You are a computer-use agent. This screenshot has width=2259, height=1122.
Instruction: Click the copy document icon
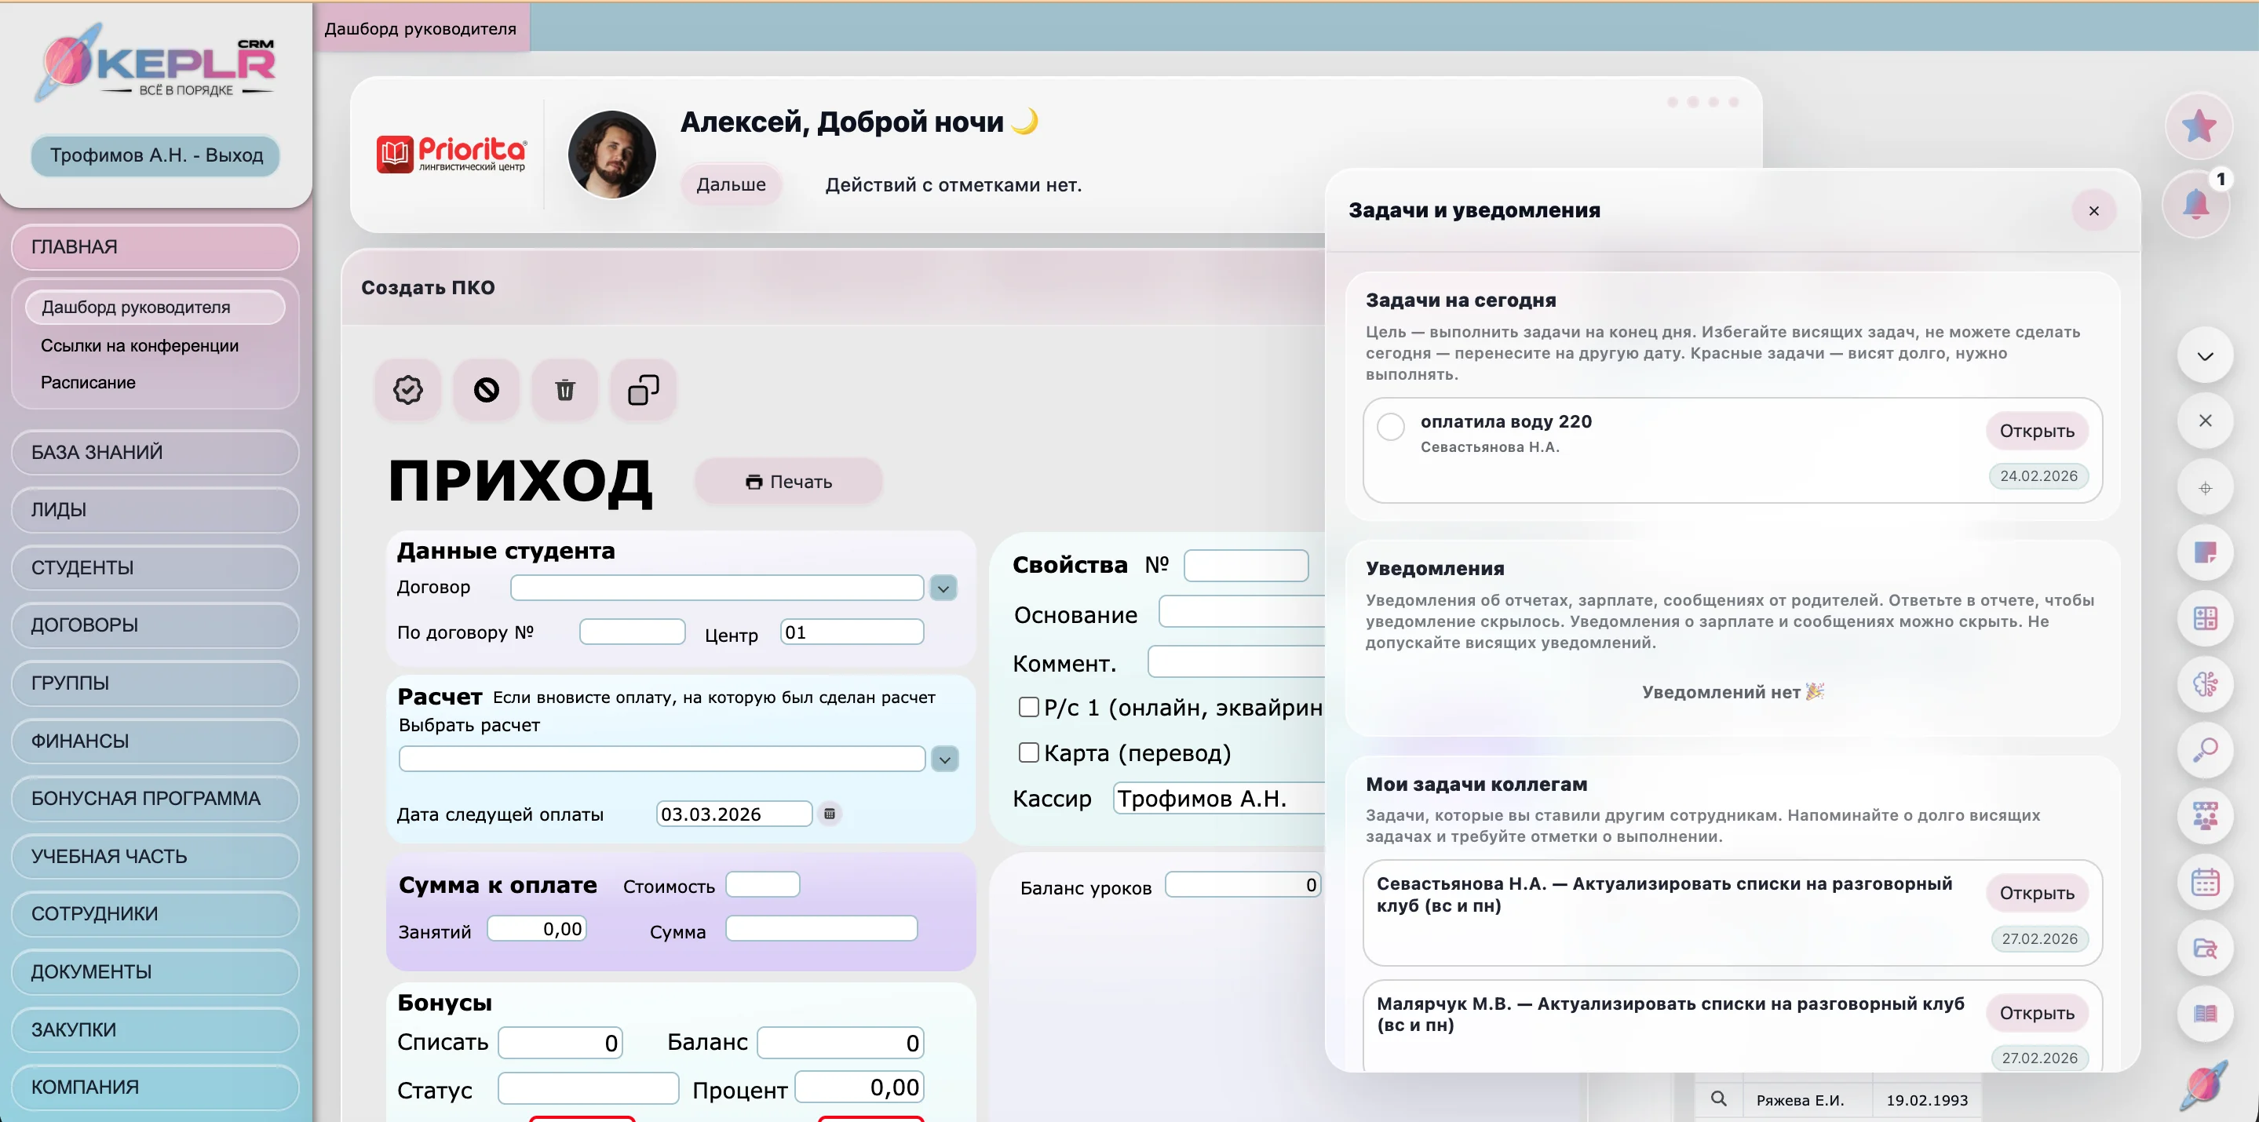tap(643, 390)
